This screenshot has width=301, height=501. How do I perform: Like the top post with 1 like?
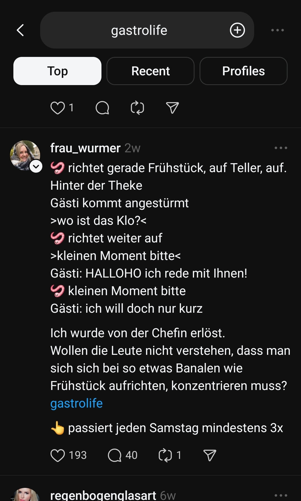(x=58, y=108)
